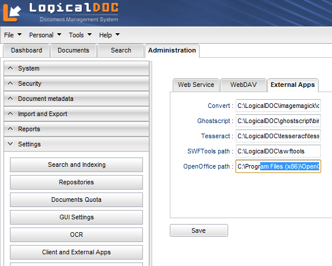The height and width of the screenshot is (266, 332).
Task: Open Search and Indexing settings
Action: (x=76, y=164)
